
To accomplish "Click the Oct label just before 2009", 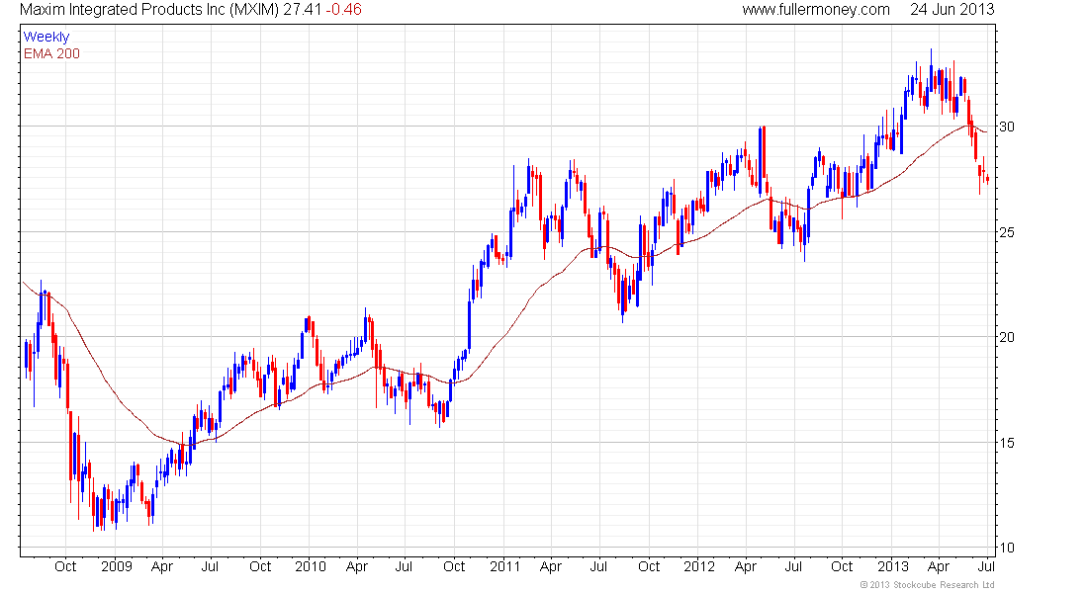I will 65,566.
